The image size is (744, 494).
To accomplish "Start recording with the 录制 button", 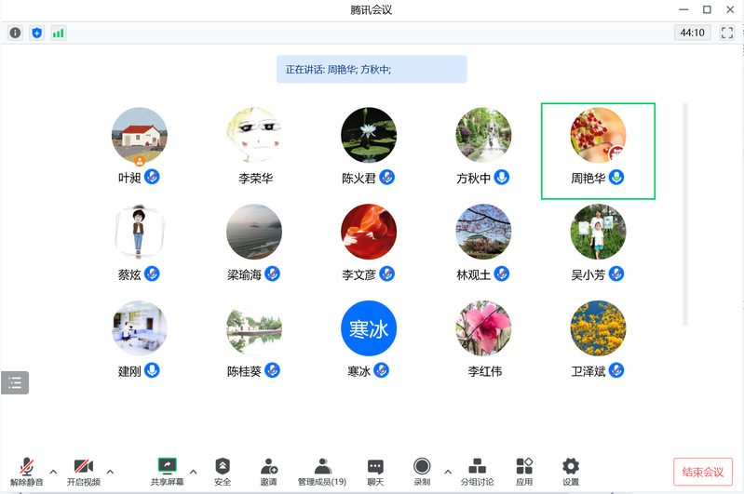I will pos(422,472).
